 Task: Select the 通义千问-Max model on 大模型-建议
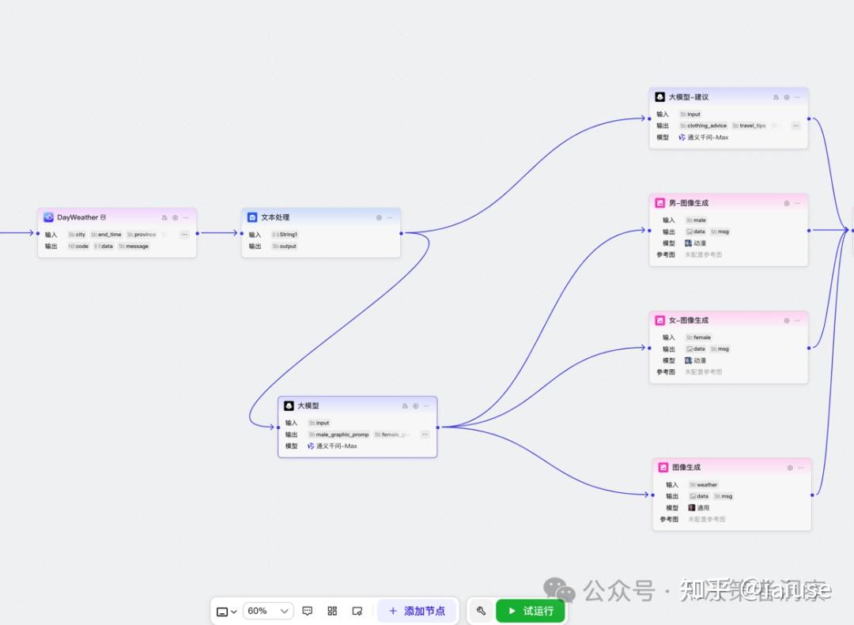pos(709,137)
